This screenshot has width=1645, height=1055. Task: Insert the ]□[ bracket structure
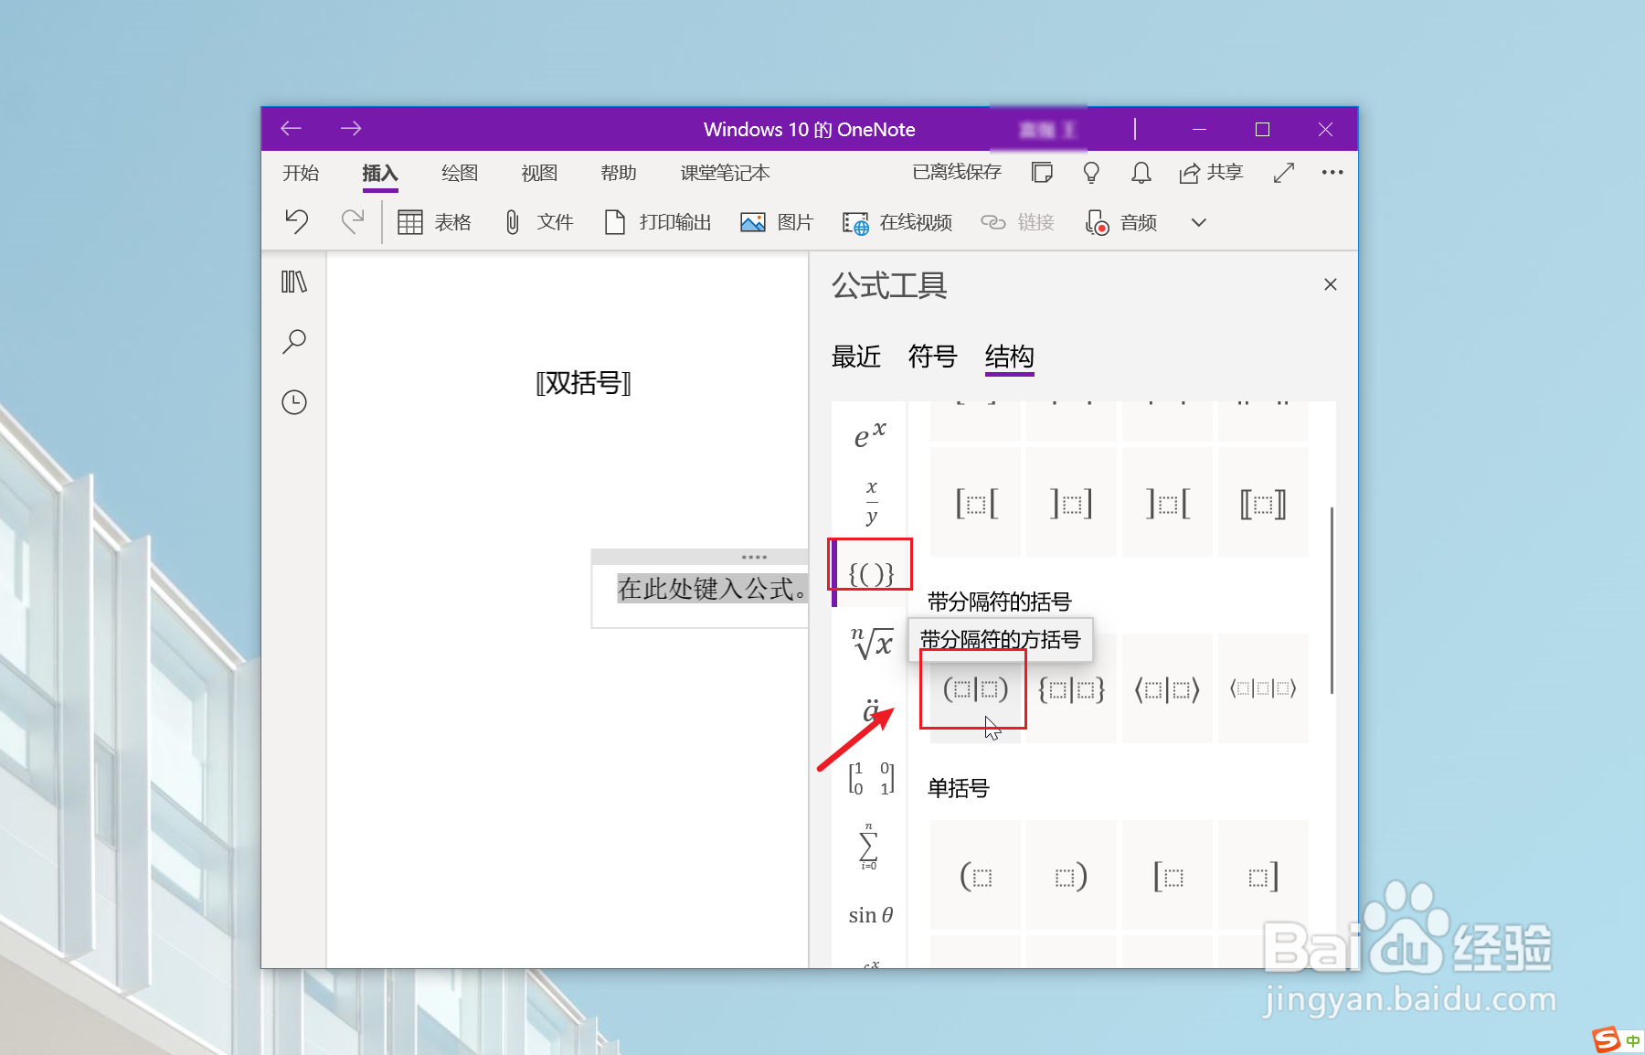tap(1167, 503)
